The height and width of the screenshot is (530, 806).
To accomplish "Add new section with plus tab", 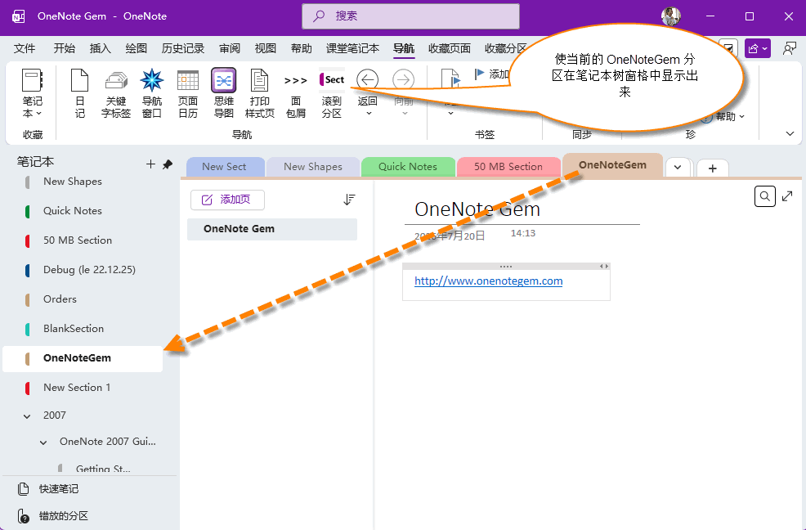I will click(x=713, y=168).
